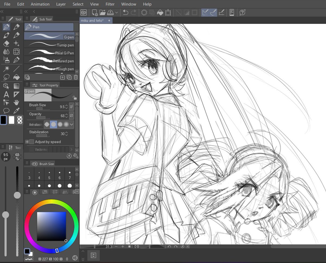Open Brush Size panel hamburger menu
The width and height of the screenshot is (326, 263).
(x=27, y=163)
